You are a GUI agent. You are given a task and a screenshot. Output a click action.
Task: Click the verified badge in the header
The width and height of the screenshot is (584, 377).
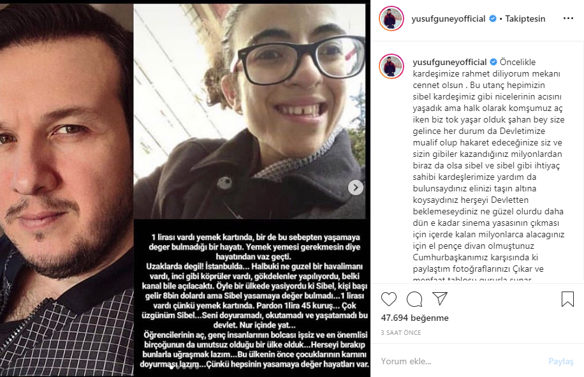(x=493, y=18)
